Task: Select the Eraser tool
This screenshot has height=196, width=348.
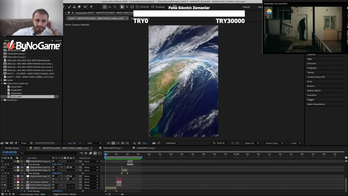Action: point(79,7)
